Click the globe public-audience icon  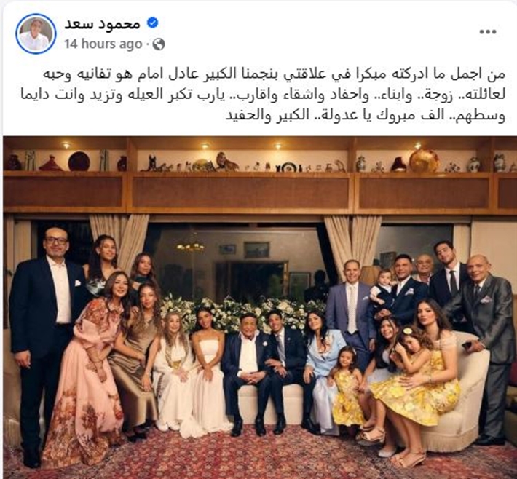point(159,44)
